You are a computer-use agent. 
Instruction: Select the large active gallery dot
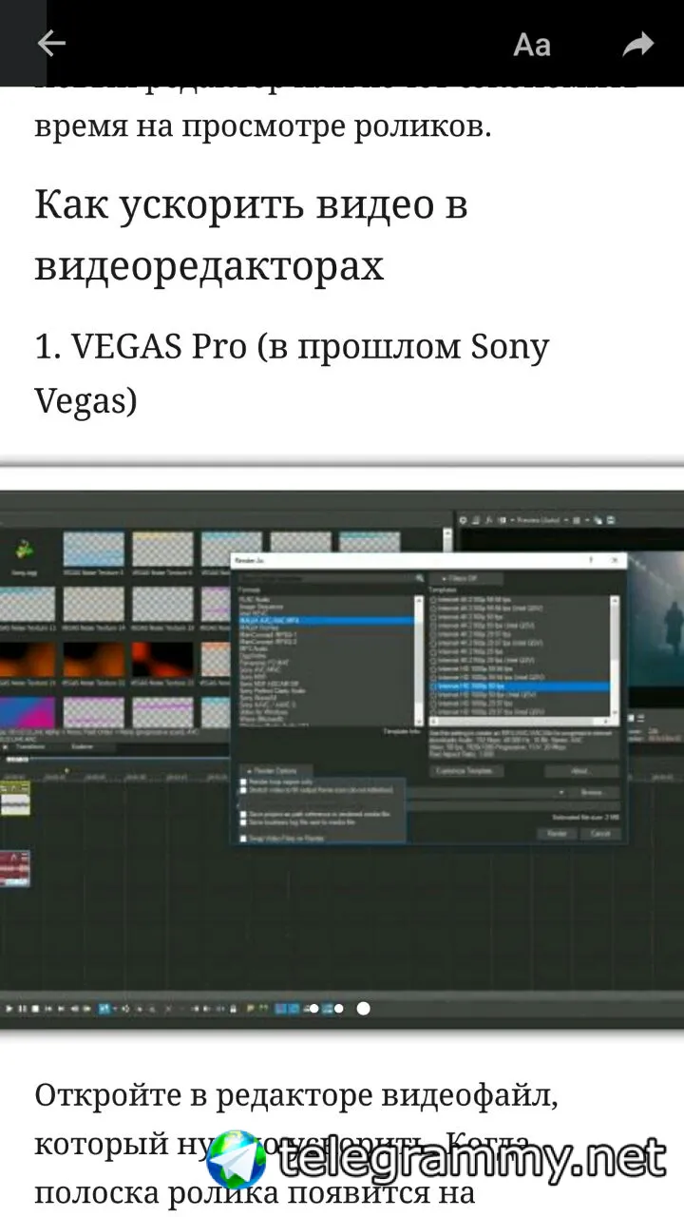point(363,1009)
